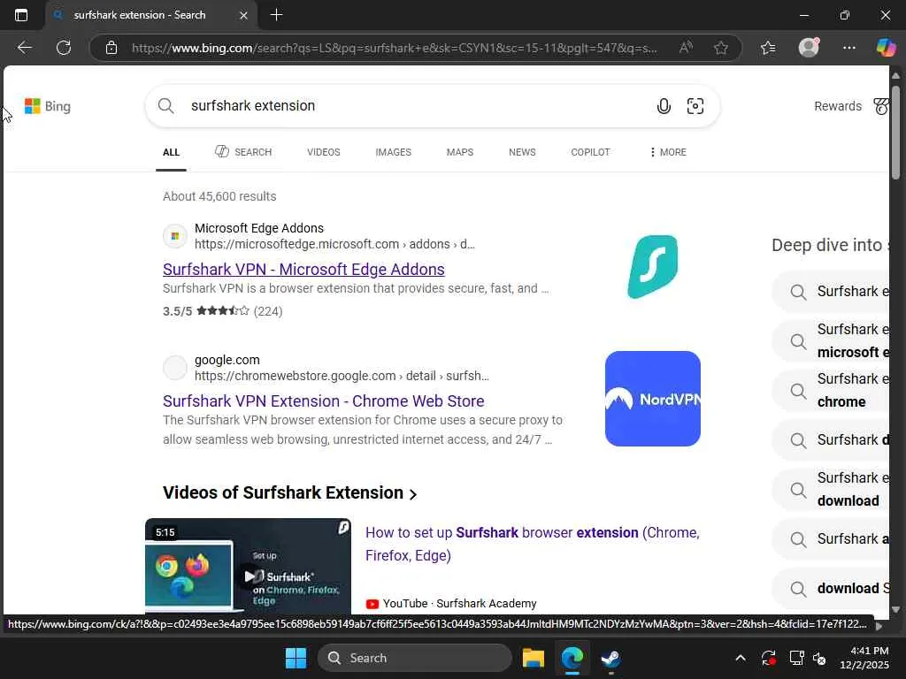Click the magnifier icon in Bing search box
Viewport: 906px width, 679px height.
tap(165, 106)
